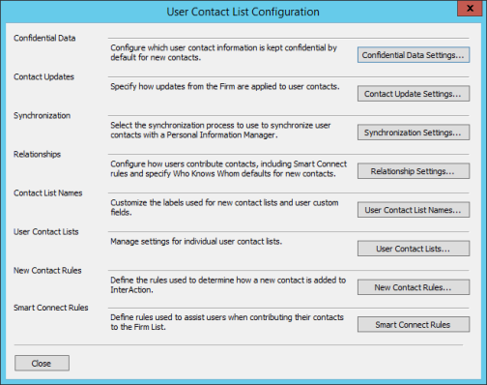Viewport: 487px width, 385px height.
Task: Click the Smart Connect Rules button
Action: pyautogui.click(x=414, y=324)
